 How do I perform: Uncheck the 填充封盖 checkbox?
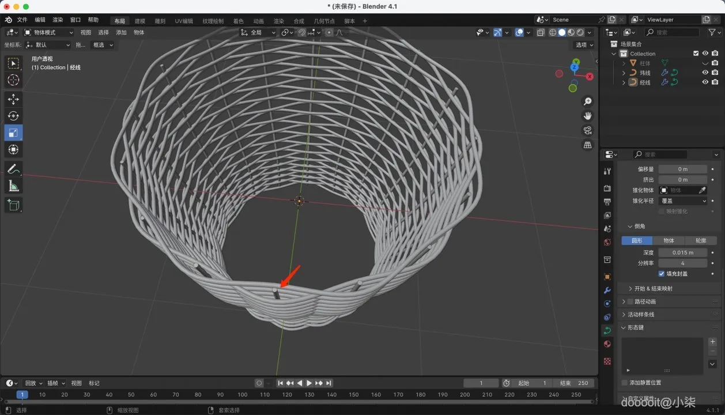(x=661, y=274)
